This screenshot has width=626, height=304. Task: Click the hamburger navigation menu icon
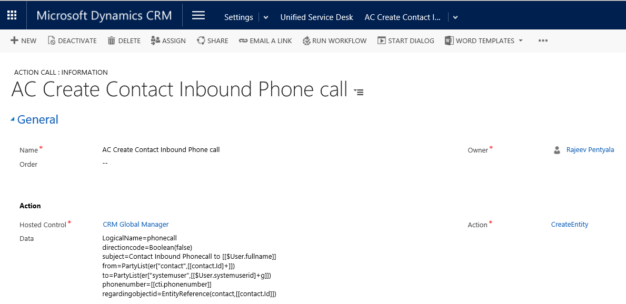pyautogui.click(x=198, y=16)
